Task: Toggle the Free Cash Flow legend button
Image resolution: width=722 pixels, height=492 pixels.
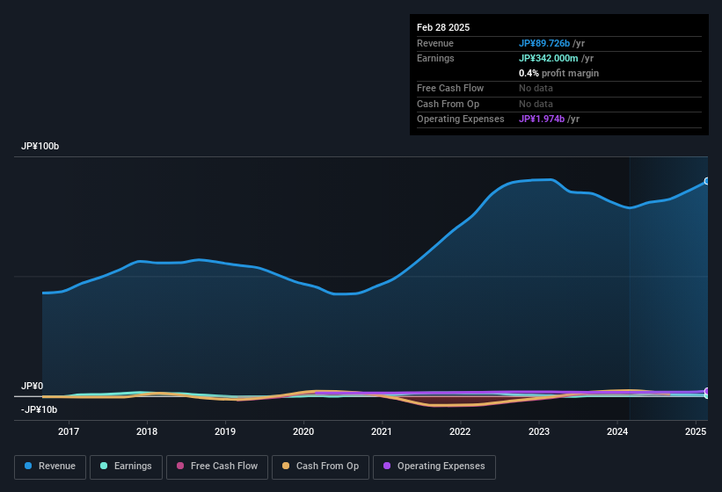Action: (x=217, y=467)
